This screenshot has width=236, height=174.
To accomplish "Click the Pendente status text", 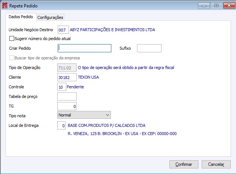I will [75, 87].
